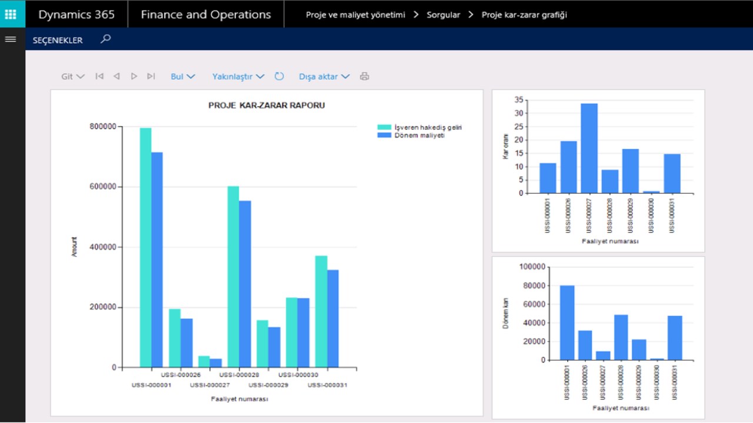This screenshot has height=423, width=753.
Task: Click the tallest bar in Kar oranı chart
Action: [589, 148]
